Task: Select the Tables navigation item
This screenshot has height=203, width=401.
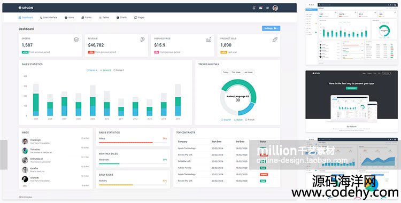Action: (x=104, y=18)
